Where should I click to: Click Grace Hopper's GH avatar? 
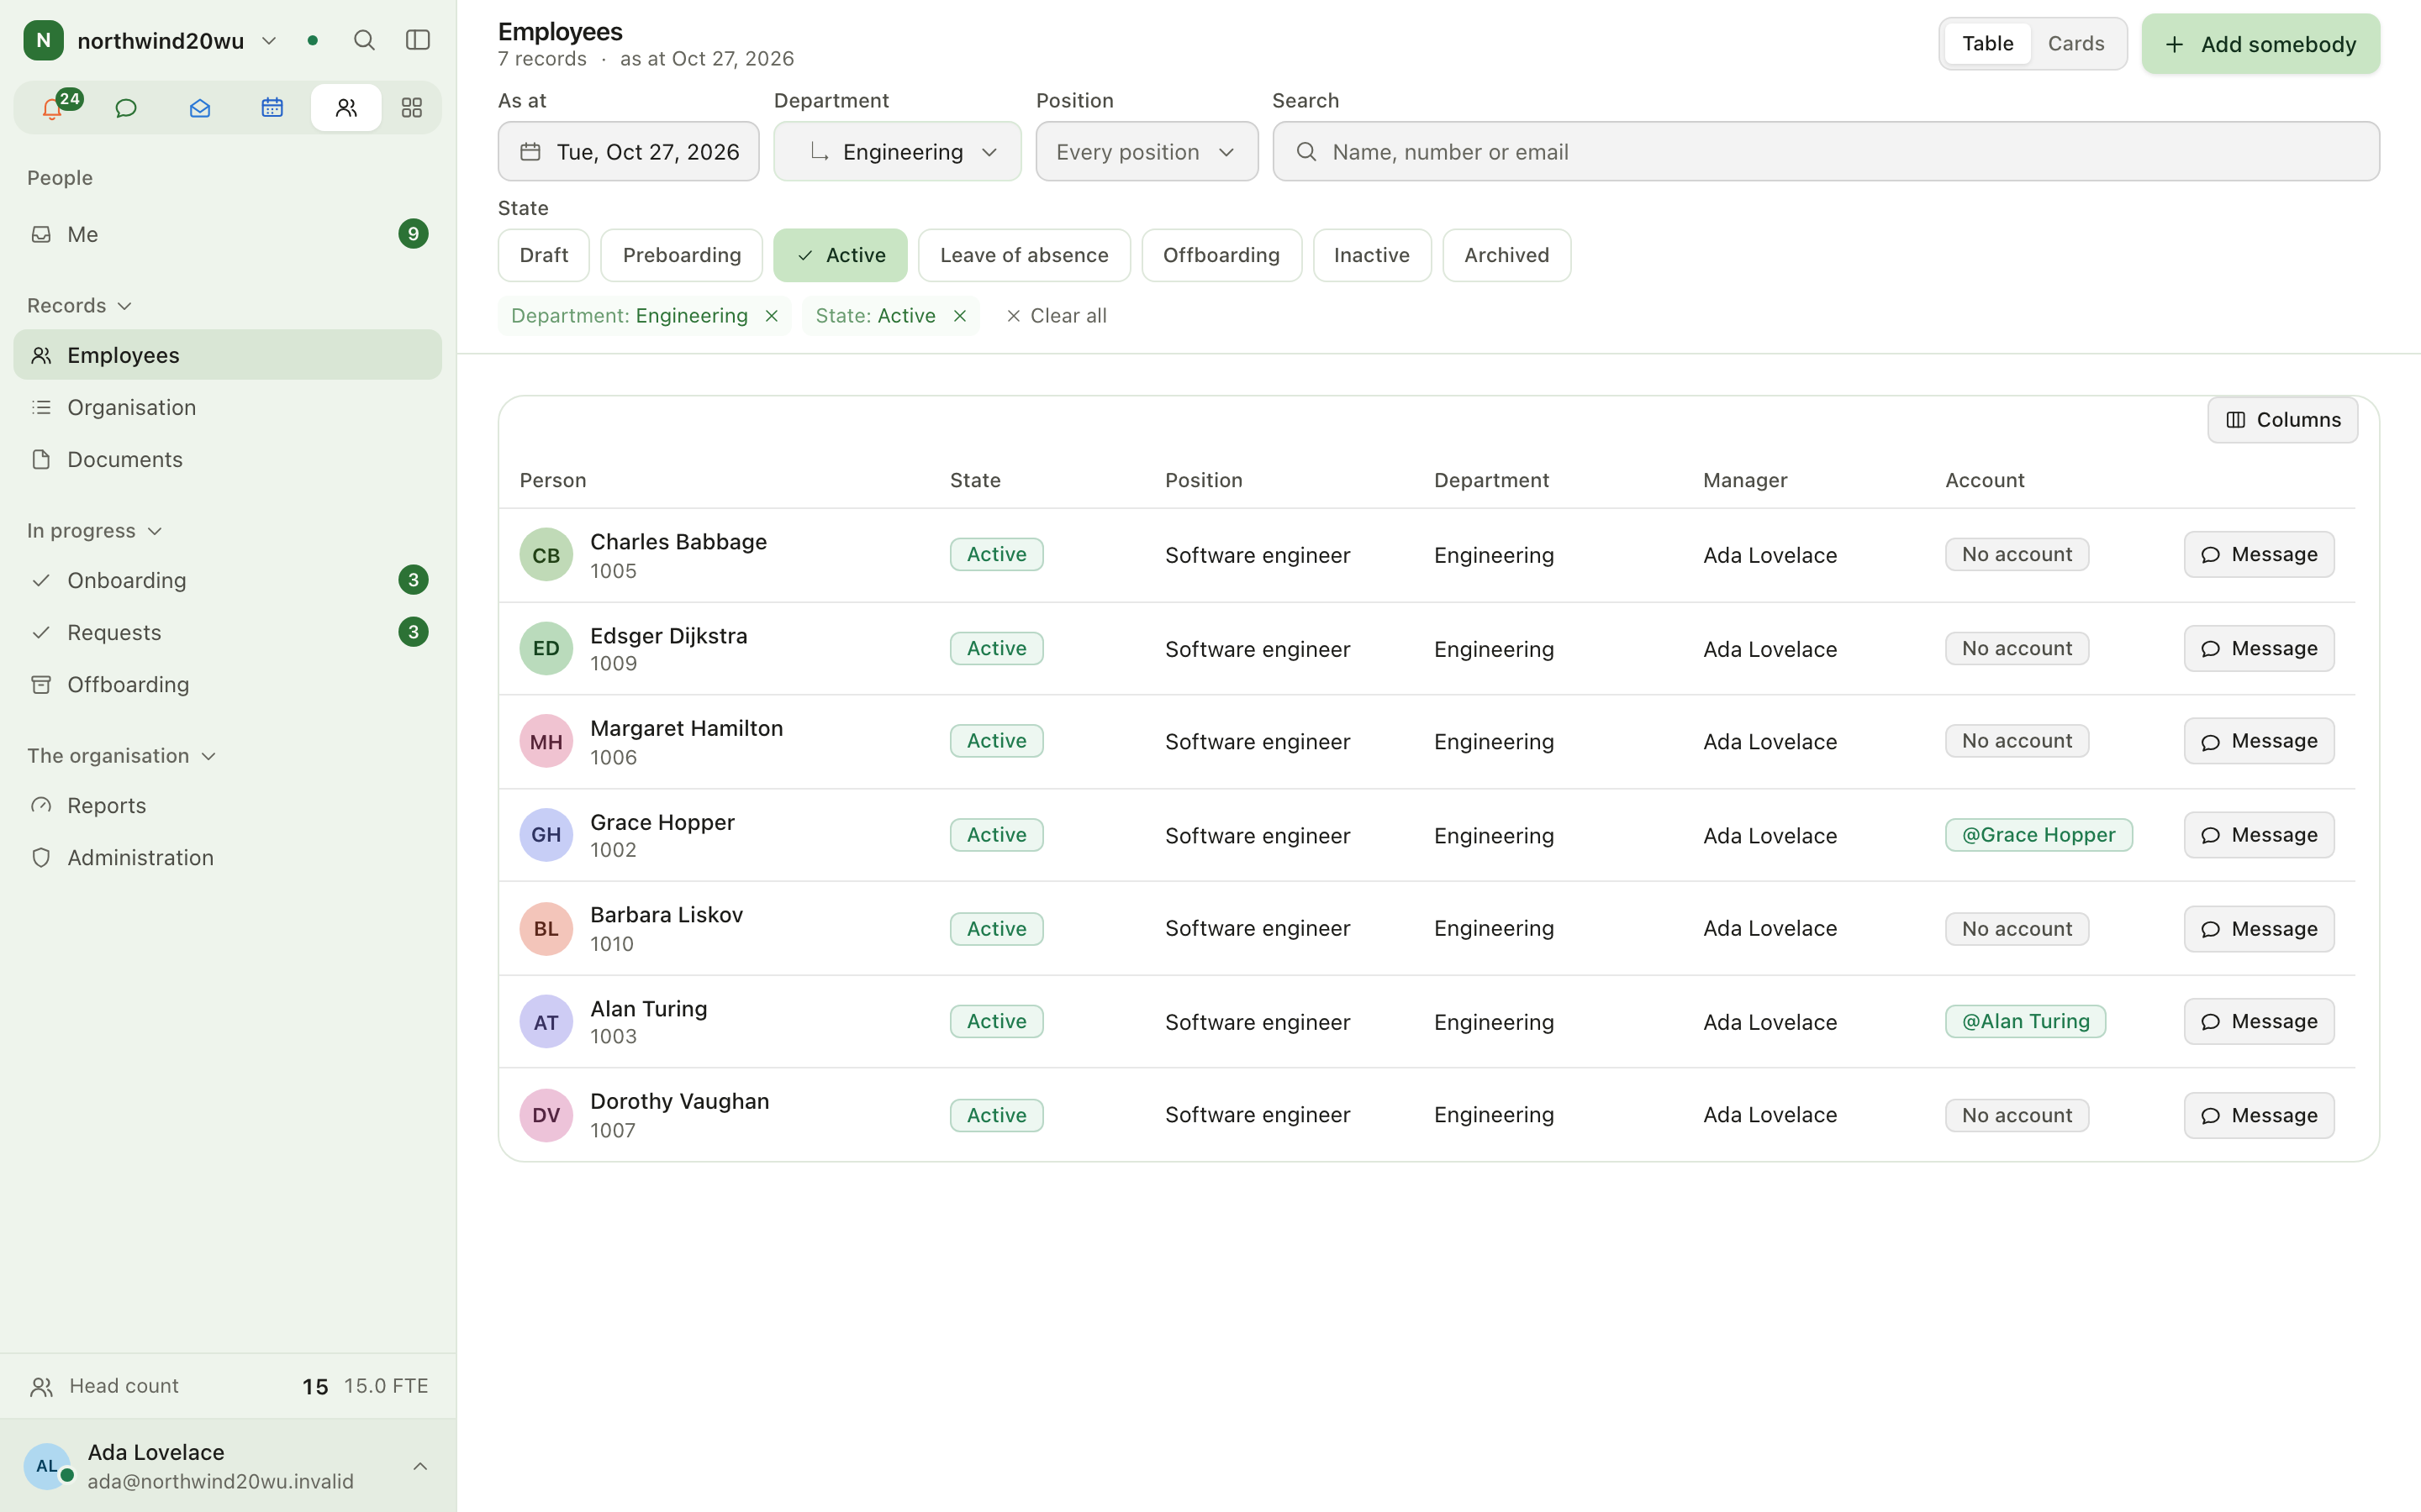[x=546, y=835]
